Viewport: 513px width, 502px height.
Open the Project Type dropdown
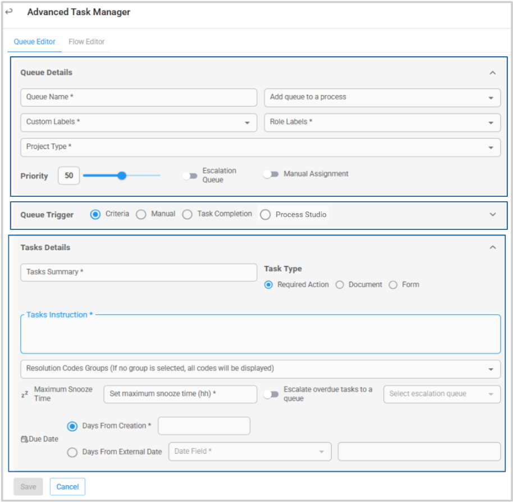pos(260,147)
